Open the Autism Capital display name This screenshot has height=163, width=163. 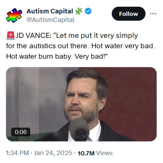(50, 11)
